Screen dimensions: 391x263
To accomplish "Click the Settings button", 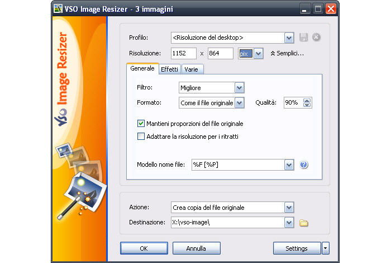I will coord(297,248).
